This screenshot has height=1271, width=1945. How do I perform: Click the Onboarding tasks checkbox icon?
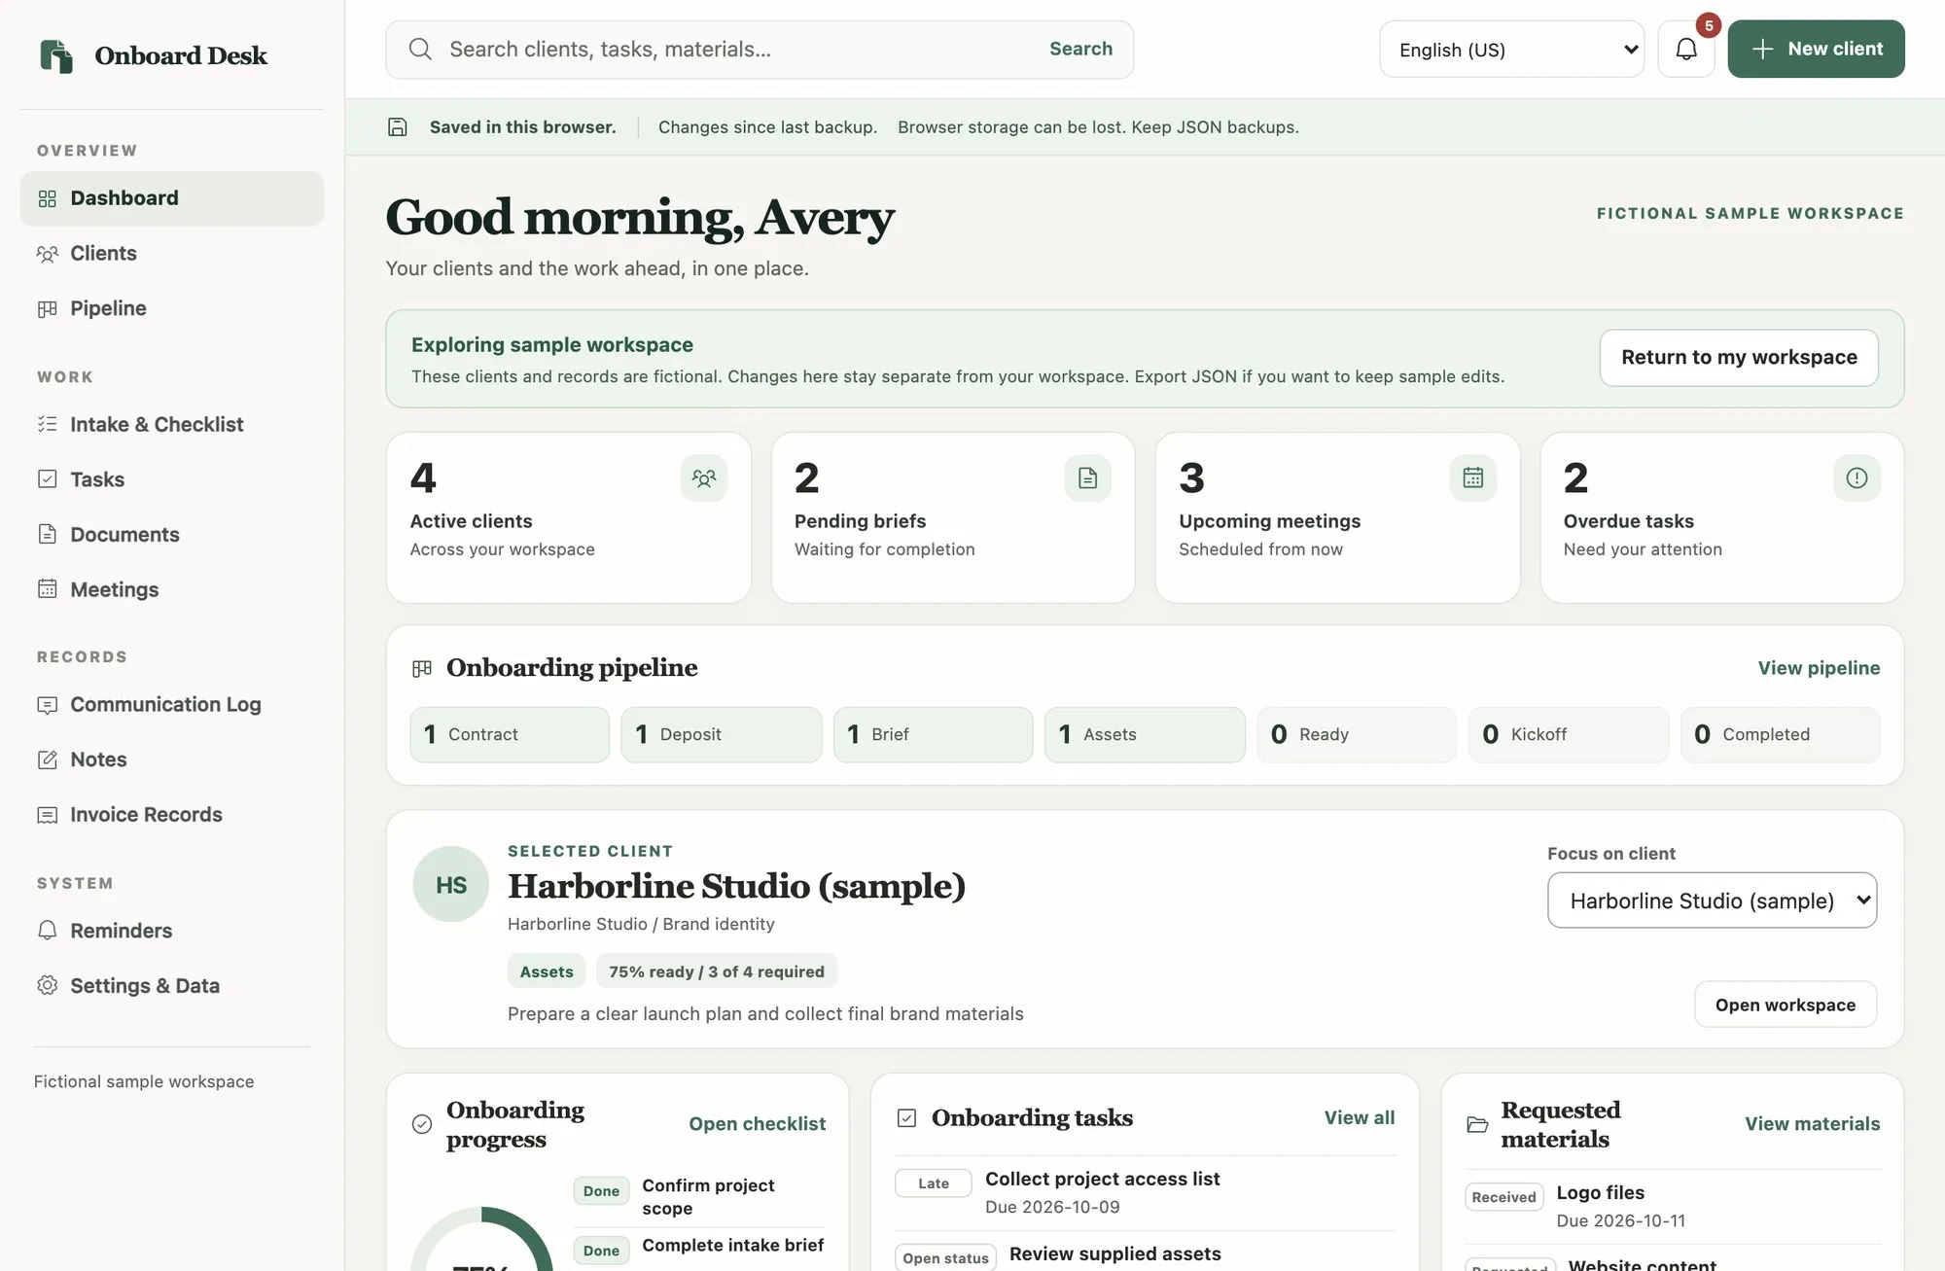907,1118
